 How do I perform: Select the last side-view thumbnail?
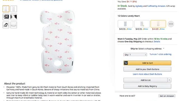click(14, 25)
